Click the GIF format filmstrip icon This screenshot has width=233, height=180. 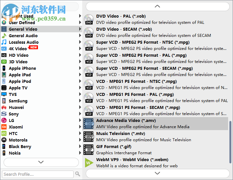tap(89, 150)
